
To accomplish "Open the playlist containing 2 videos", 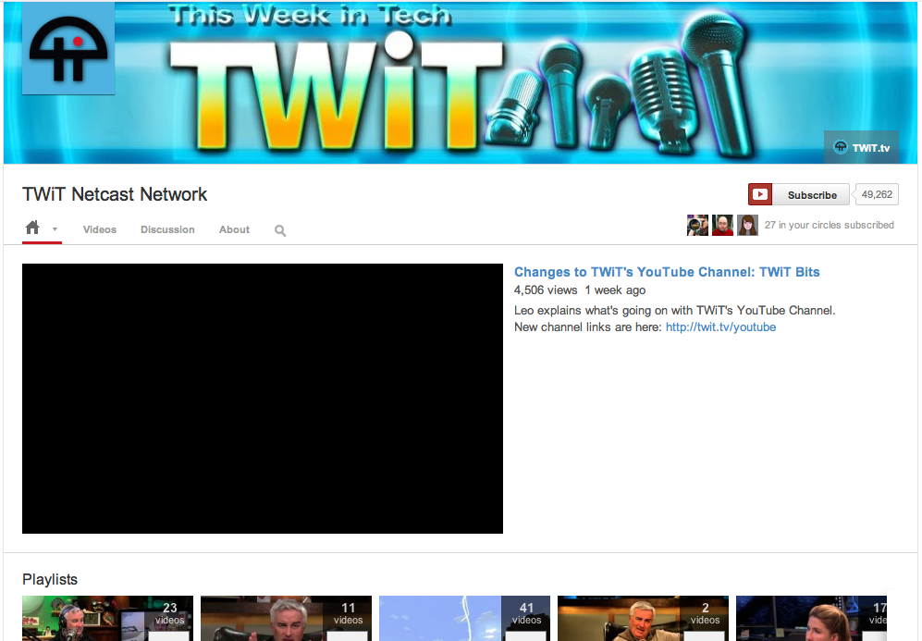I will click(643, 618).
